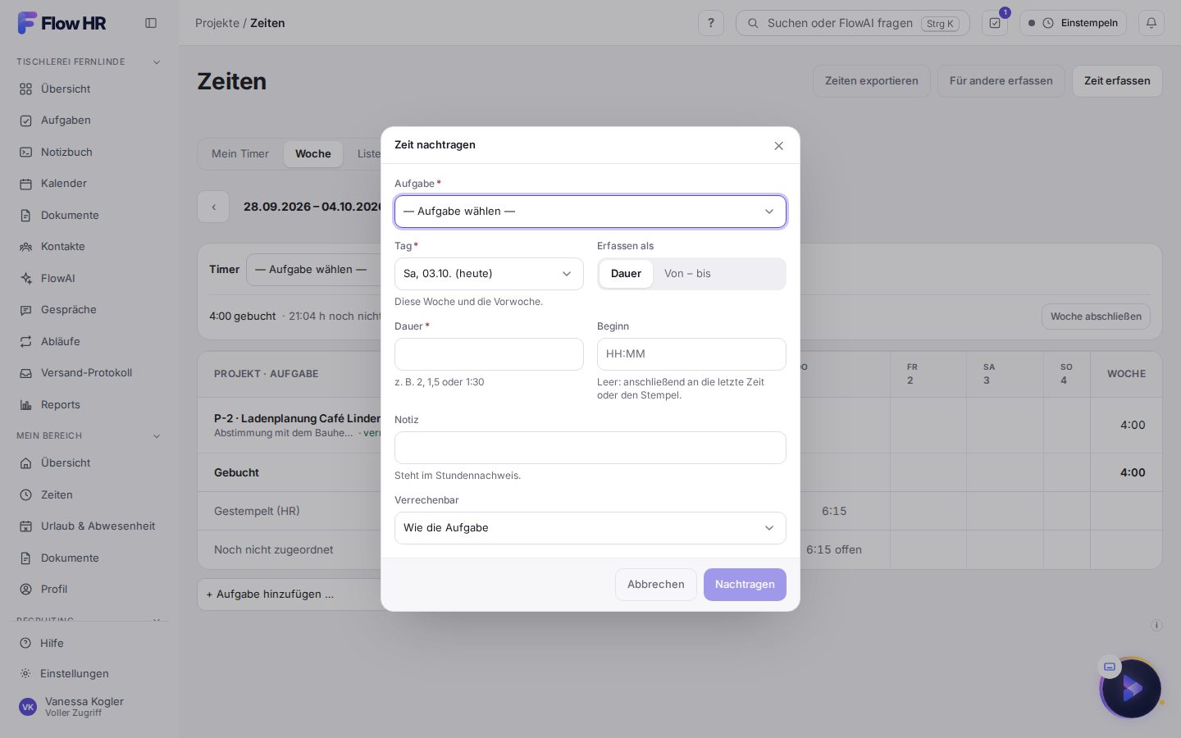This screenshot has width=1181, height=738.
Task: Open Aufgaben in the sidebar menu
Action: pyautogui.click(x=89, y=121)
